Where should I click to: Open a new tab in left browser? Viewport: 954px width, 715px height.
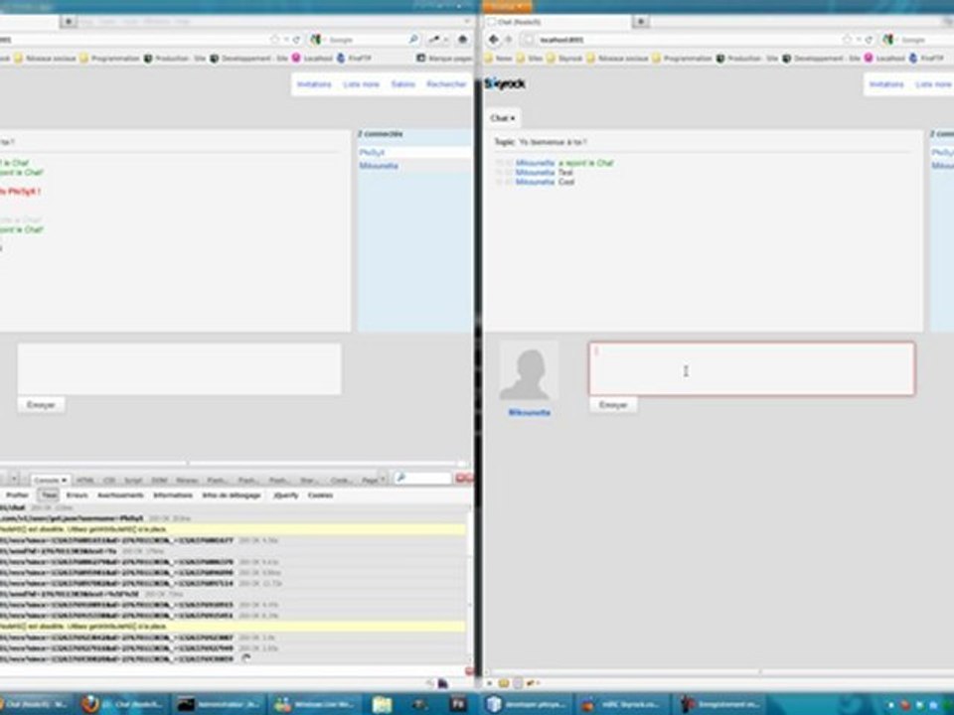[x=69, y=21]
